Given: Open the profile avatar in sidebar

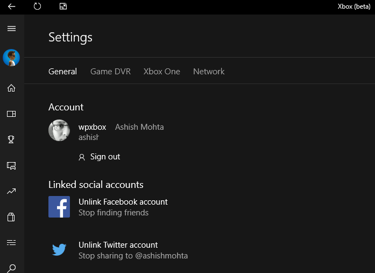Looking at the screenshot, I should click(x=11, y=58).
